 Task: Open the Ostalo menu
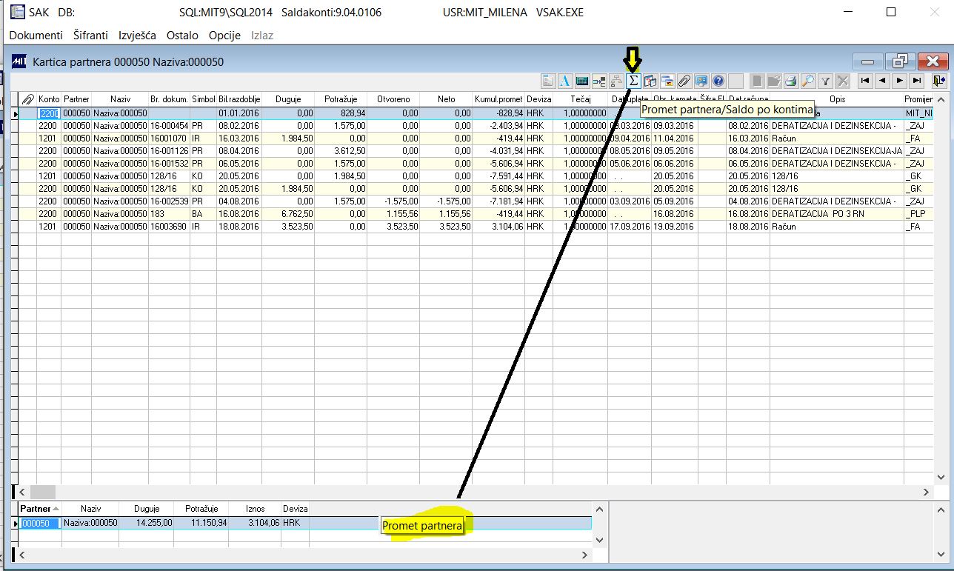182,35
